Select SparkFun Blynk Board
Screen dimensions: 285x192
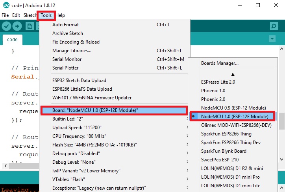click(x=233, y=151)
